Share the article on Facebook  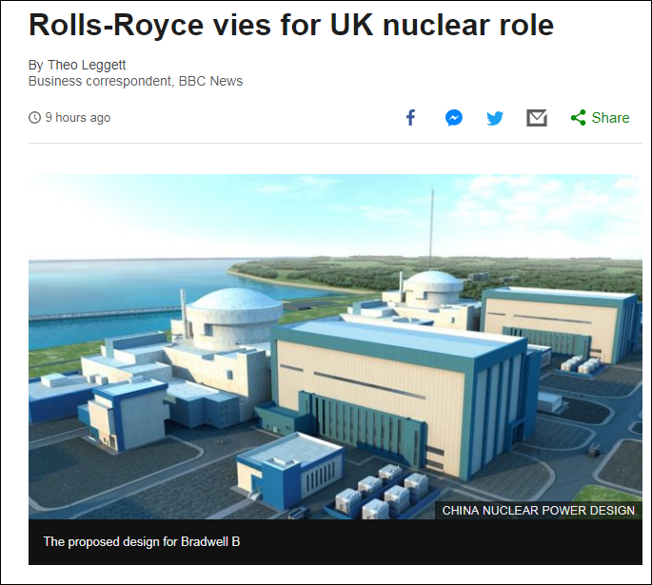[x=410, y=118]
